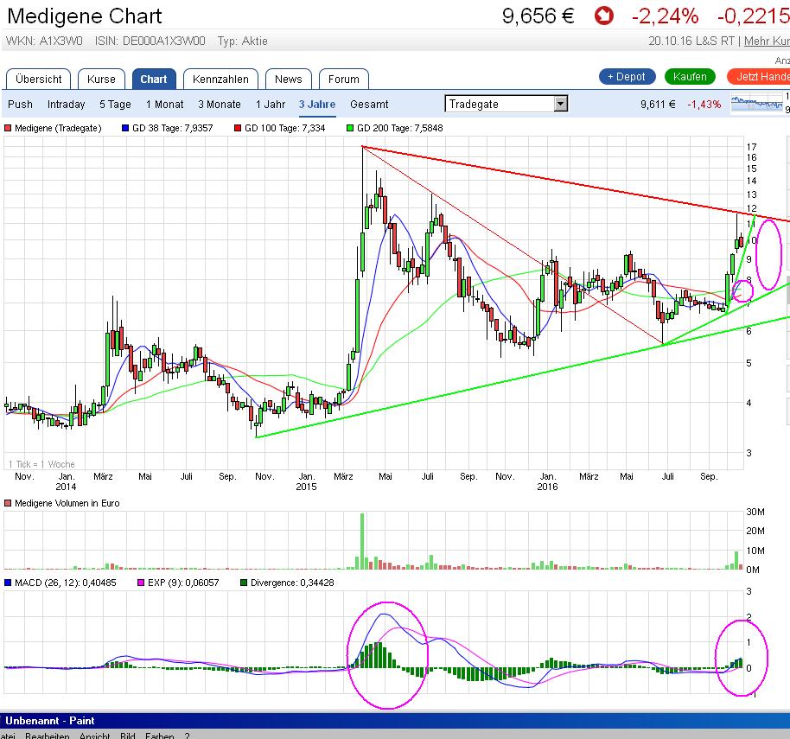
Task: Click blue GD 38 Tage legend swatch
Action: tap(125, 128)
